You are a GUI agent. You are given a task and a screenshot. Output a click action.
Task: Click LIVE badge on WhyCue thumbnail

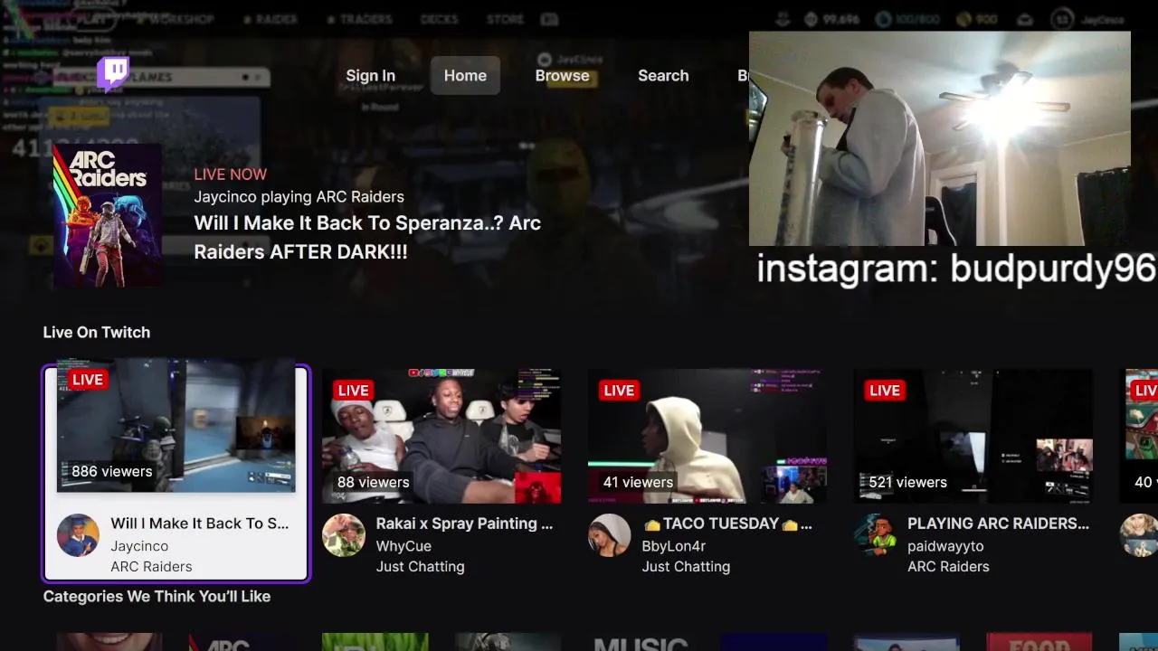(353, 391)
